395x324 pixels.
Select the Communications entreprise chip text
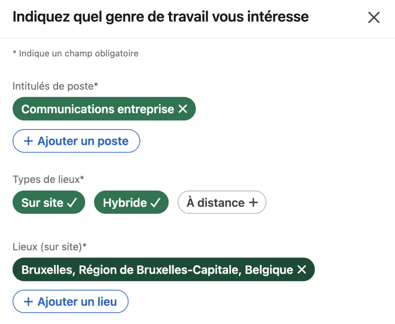[x=98, y=109]
